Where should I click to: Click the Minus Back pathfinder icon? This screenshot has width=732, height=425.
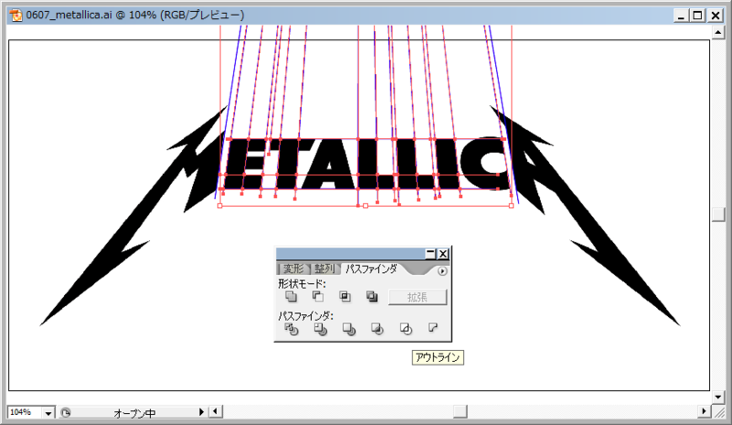[x=433, y=328]
